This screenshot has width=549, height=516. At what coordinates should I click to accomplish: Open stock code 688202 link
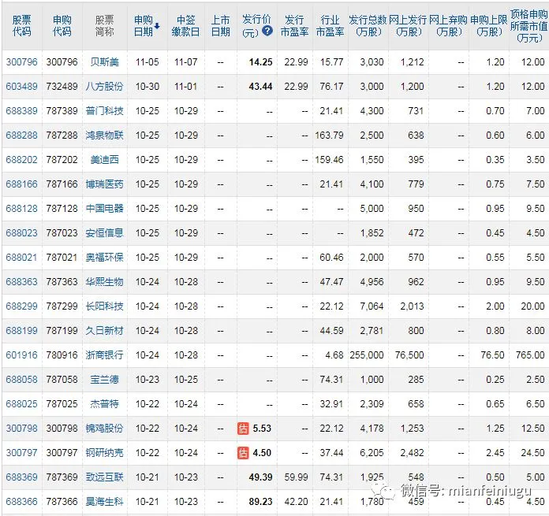21,160
